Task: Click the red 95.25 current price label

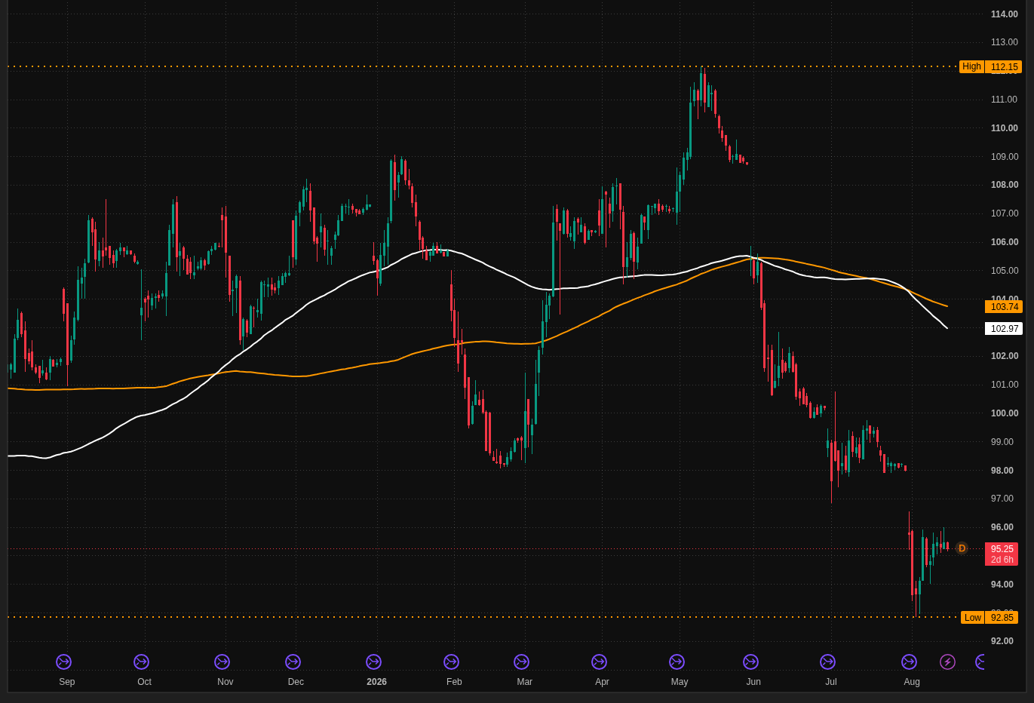Action: [x=1002, y=554]
